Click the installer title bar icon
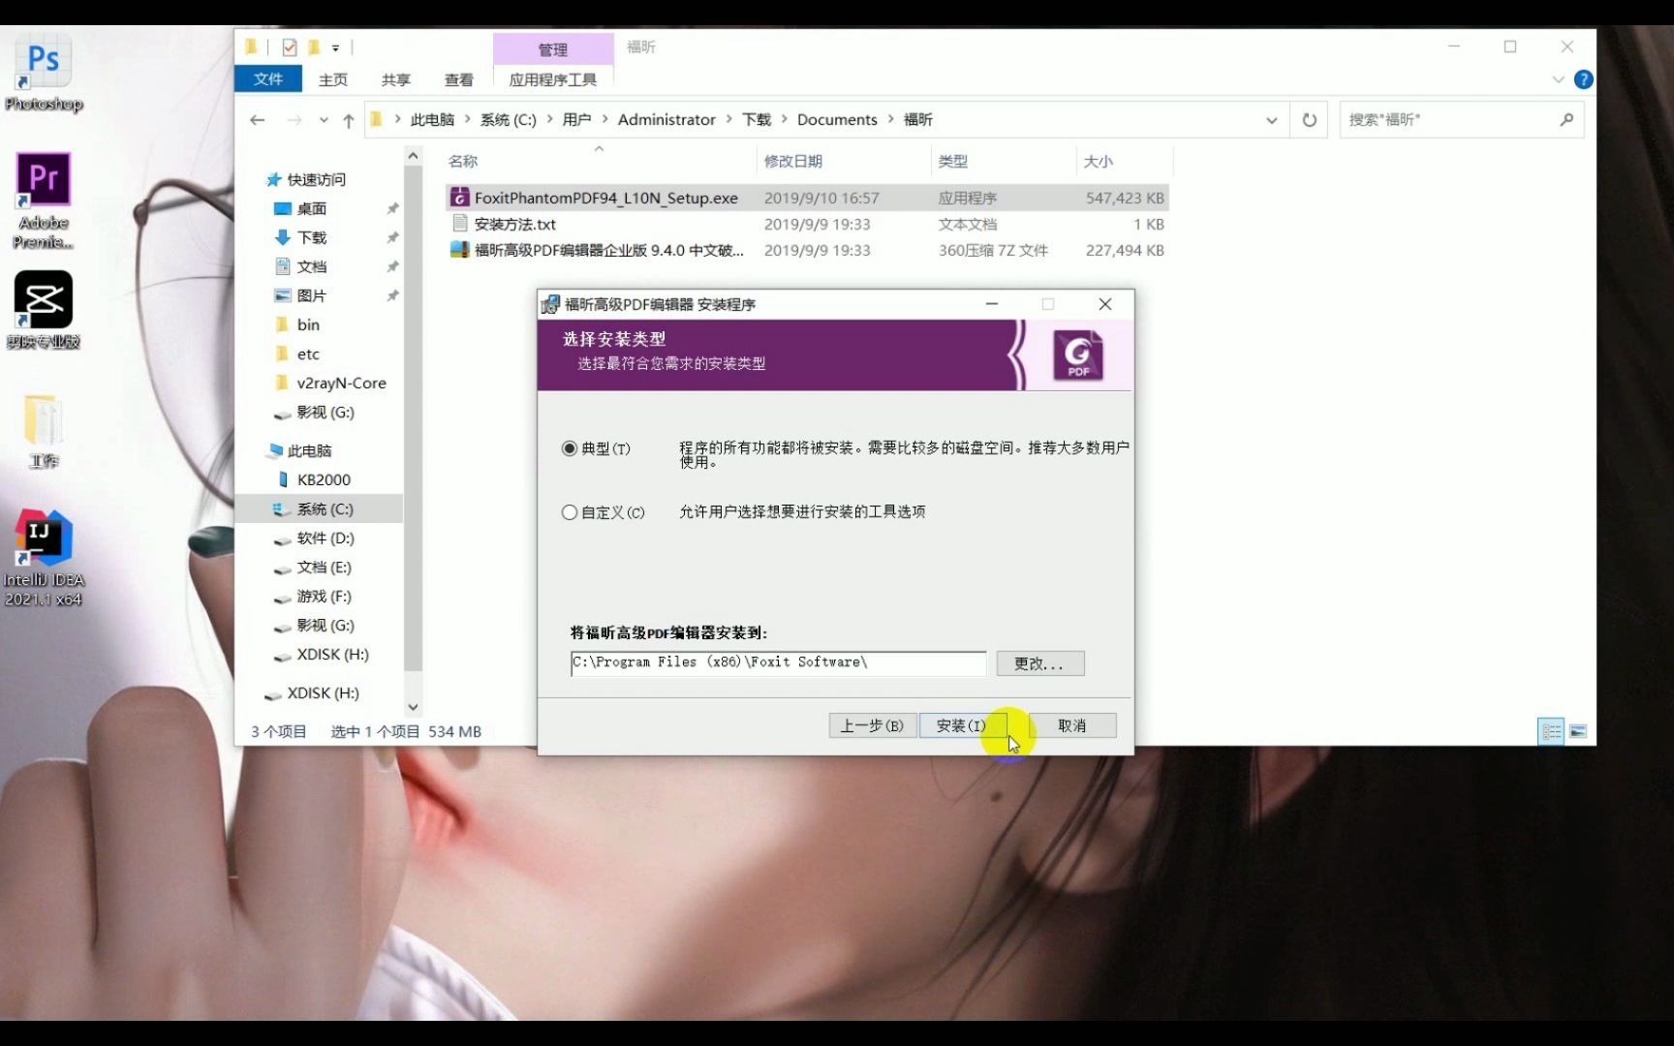1674x1046 pixels. click(x=550, y=304)
